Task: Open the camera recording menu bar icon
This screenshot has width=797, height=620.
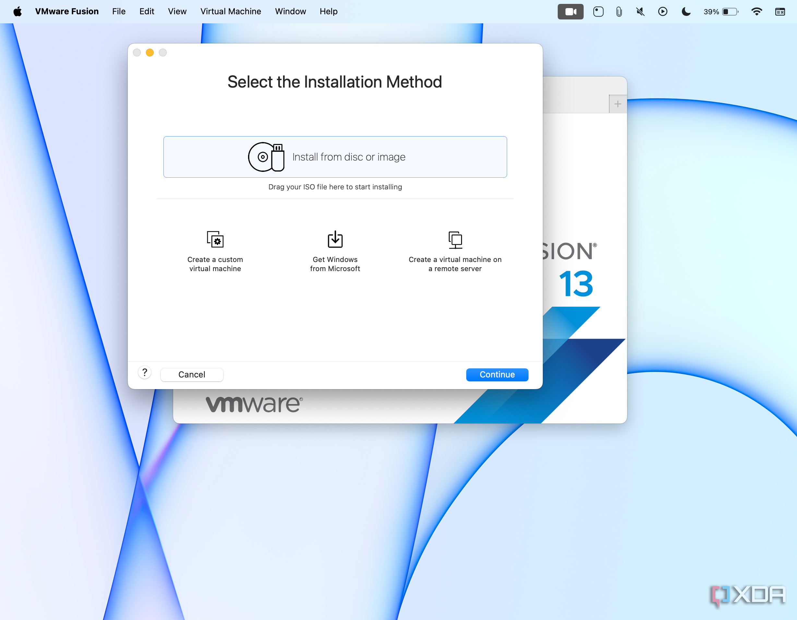Action: tap(570, 12)
